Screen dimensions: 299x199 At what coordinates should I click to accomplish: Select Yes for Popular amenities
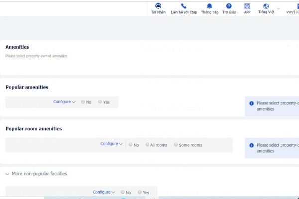click(x=100, y=102)
